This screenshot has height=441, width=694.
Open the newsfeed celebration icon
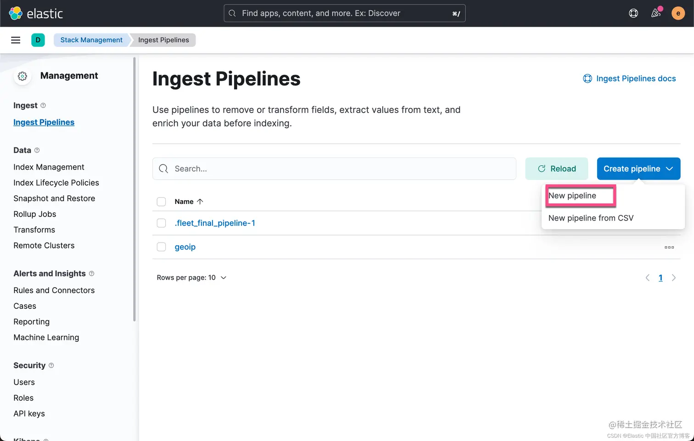click(656, 13)
